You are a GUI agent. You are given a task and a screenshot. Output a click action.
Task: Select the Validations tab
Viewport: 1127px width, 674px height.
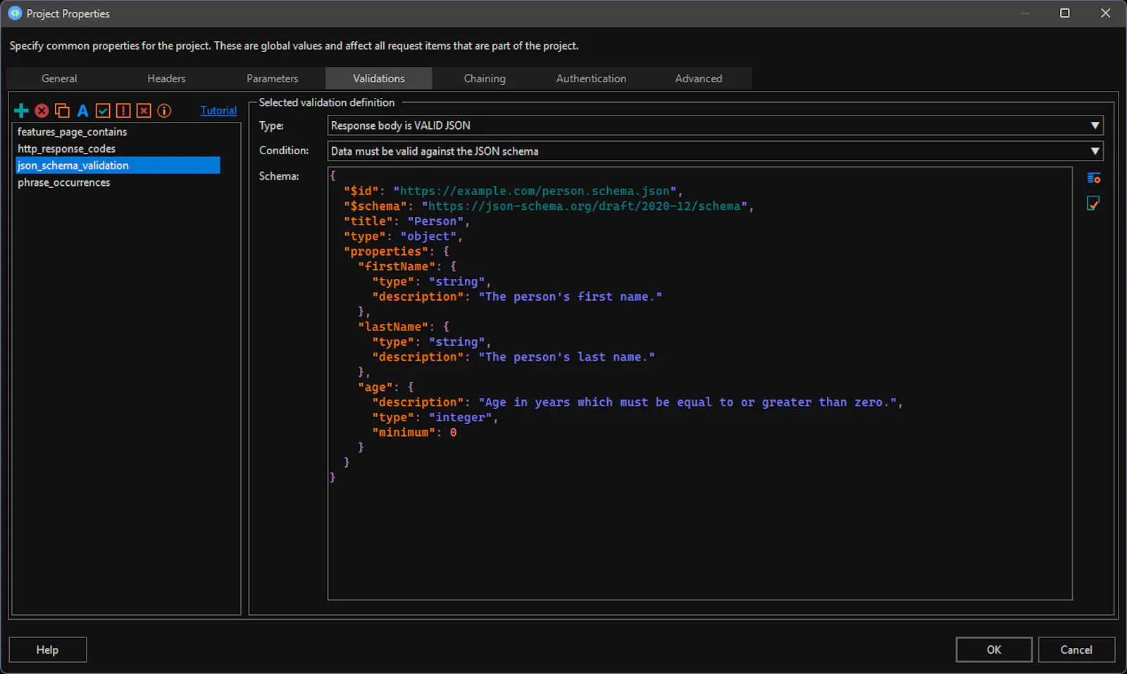click(x=379, y=78)
